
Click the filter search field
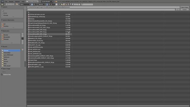[87, 4]
